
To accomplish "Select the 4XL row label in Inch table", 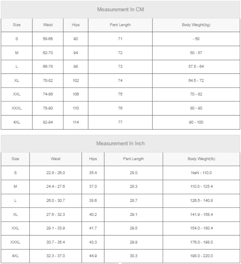I will coord(15,256).
